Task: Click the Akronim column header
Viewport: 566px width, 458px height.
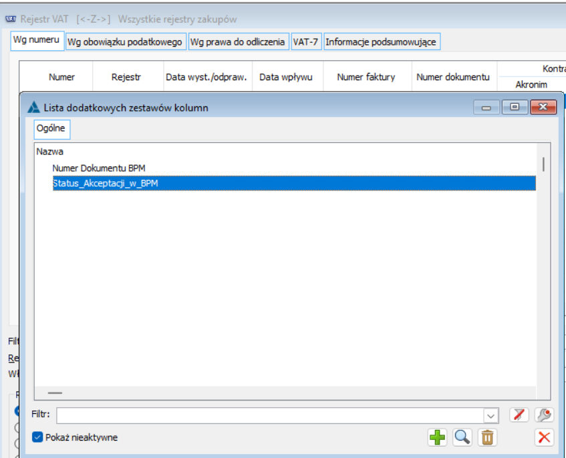Action: tap(531, 84)
